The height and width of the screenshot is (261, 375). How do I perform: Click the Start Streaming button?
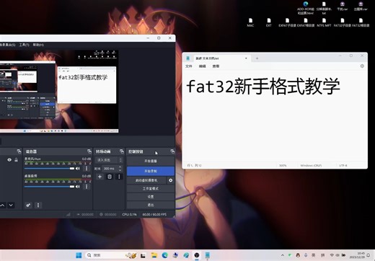pos(151,161)
